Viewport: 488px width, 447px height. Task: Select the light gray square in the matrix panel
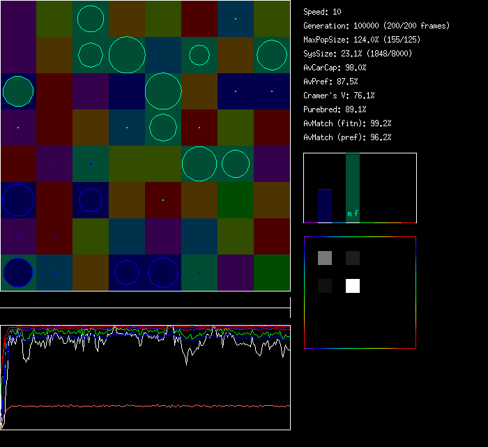coord(325,258)
